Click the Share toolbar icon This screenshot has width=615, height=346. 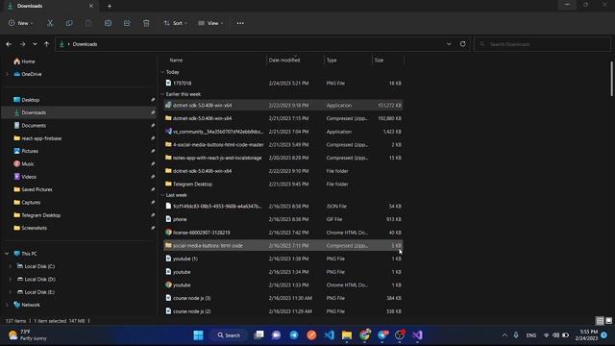click(127, 23)
